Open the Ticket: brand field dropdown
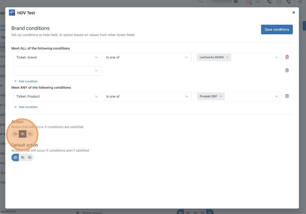The image size is (306, 214). click(x=57, y=57)
